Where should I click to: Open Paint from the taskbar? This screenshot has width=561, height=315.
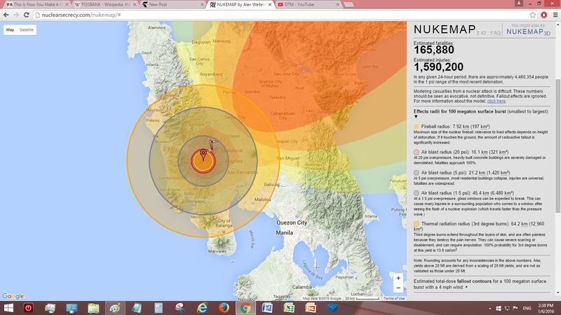pos(115,308)
